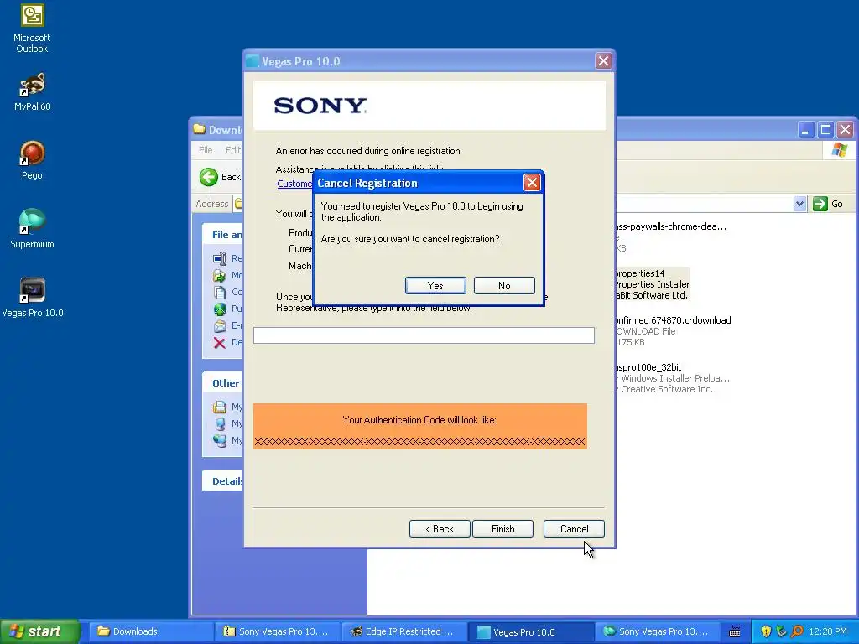Screen dimensions: 859x644
Task: Select the Publish to Web task icon
Action: [220, 309]
